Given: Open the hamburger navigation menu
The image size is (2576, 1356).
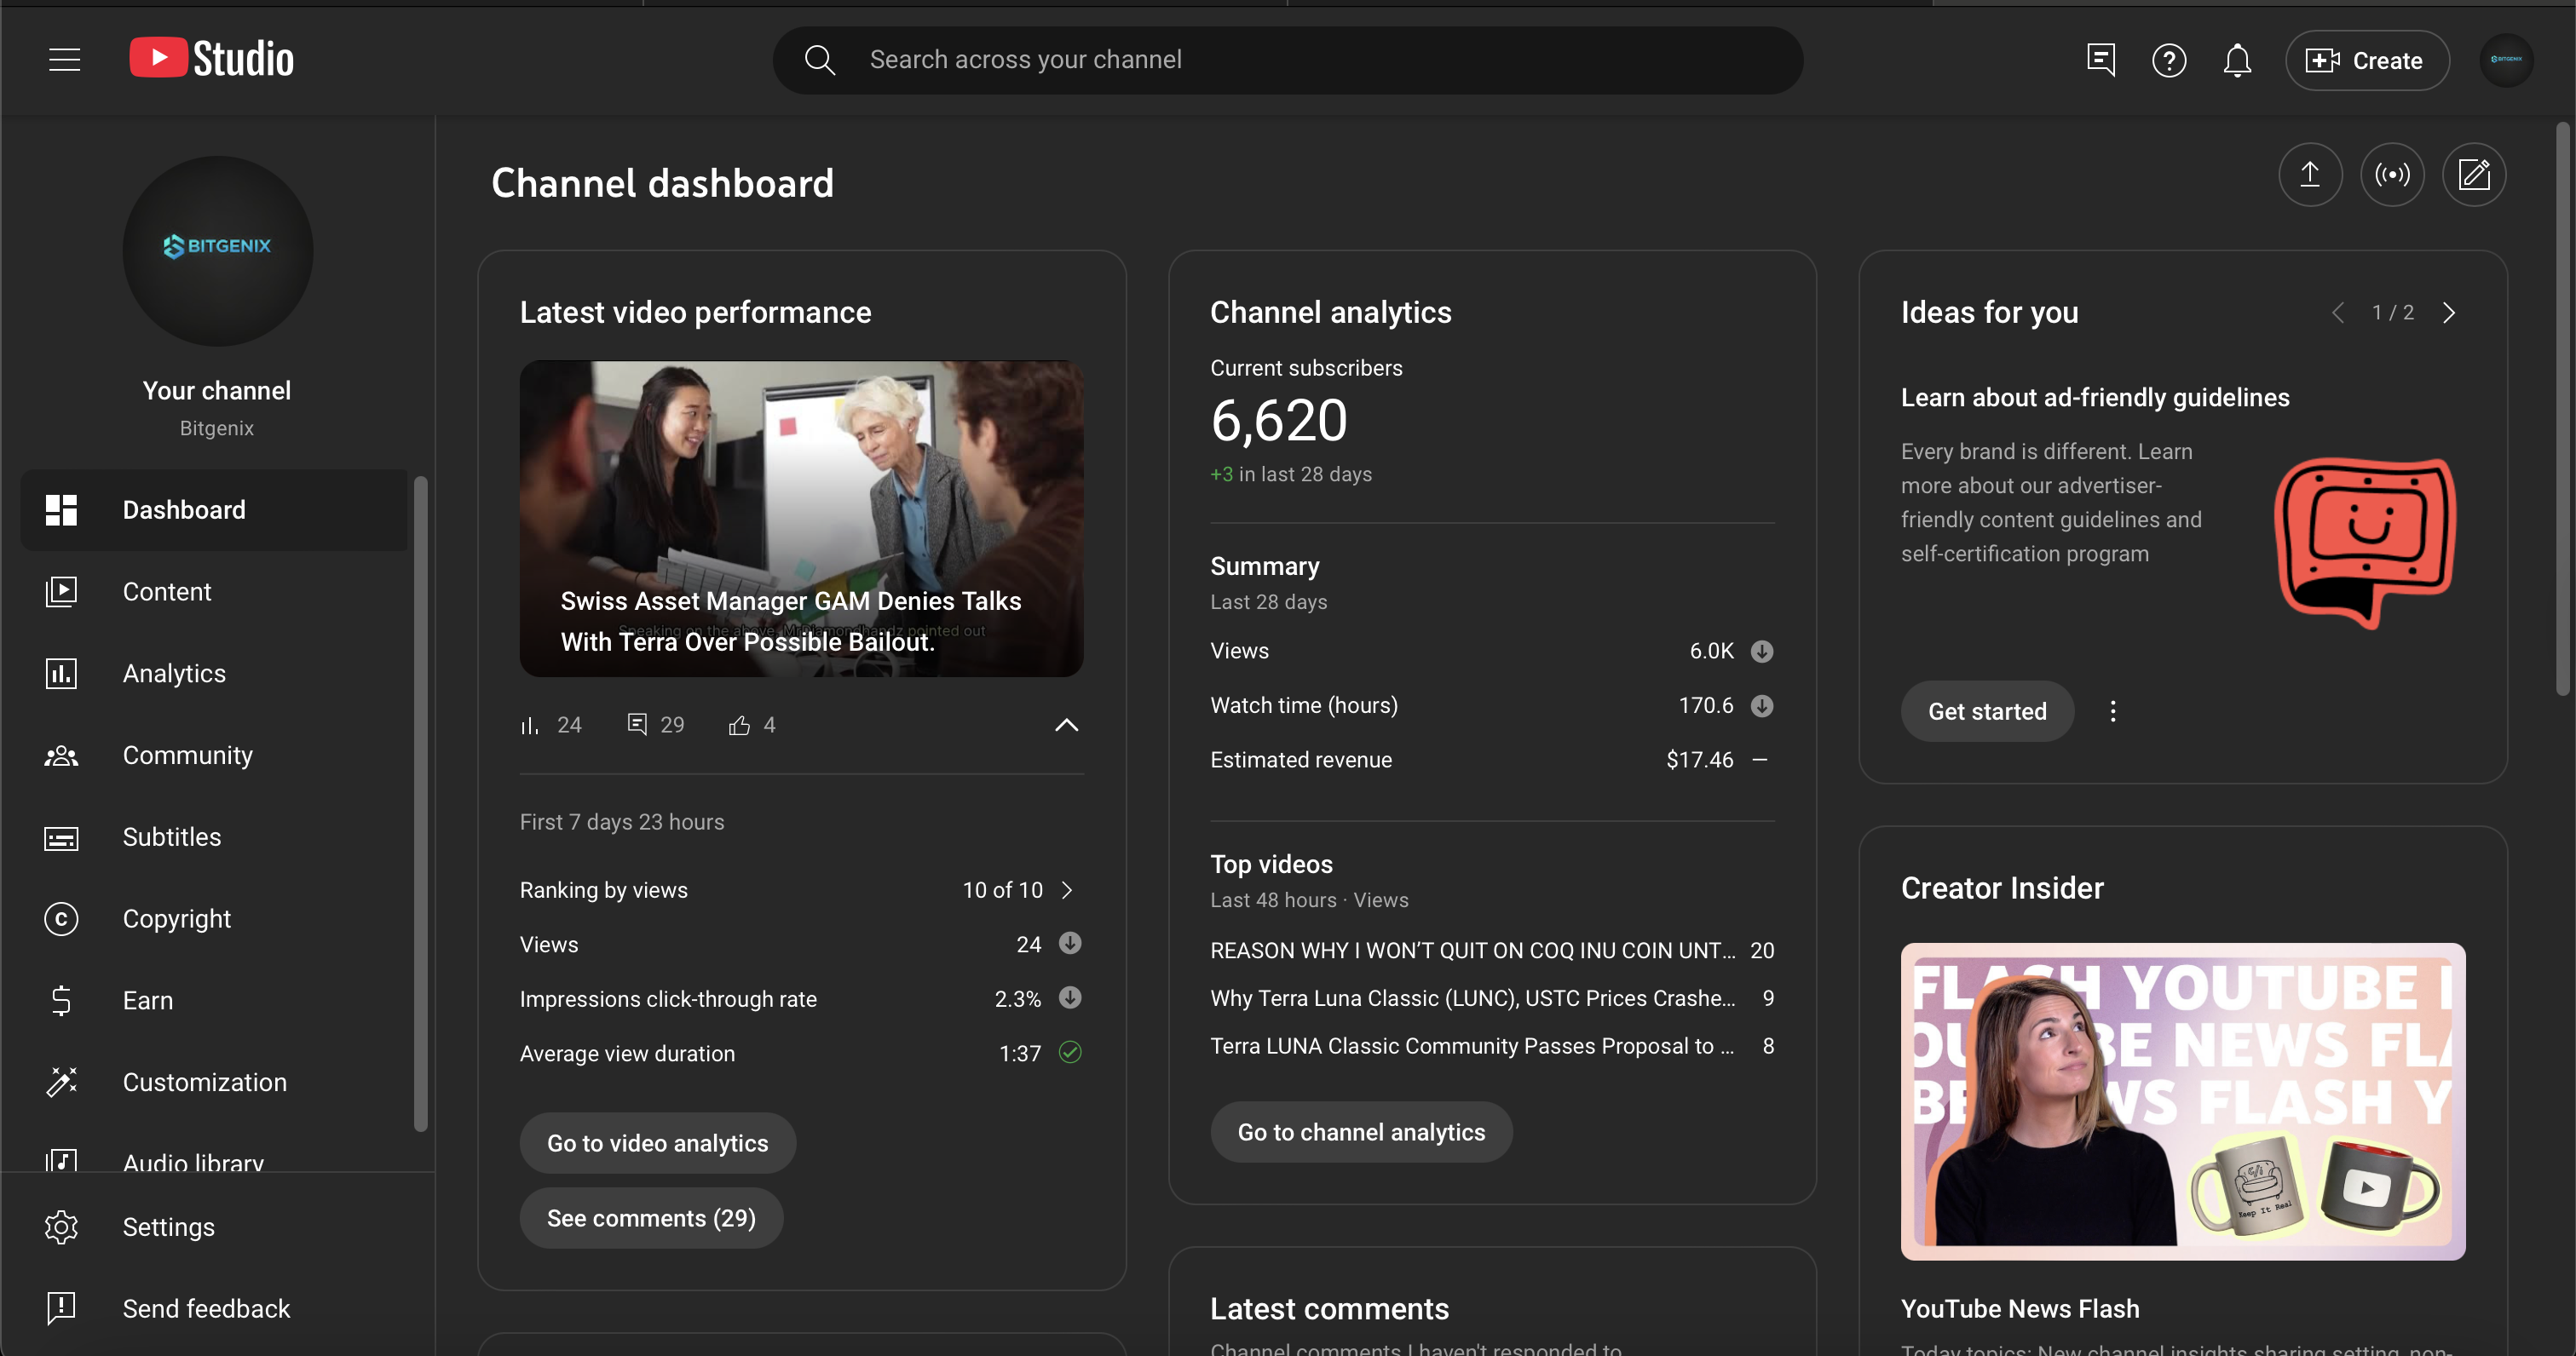Looking at the screenshot, I should (64, 60).
